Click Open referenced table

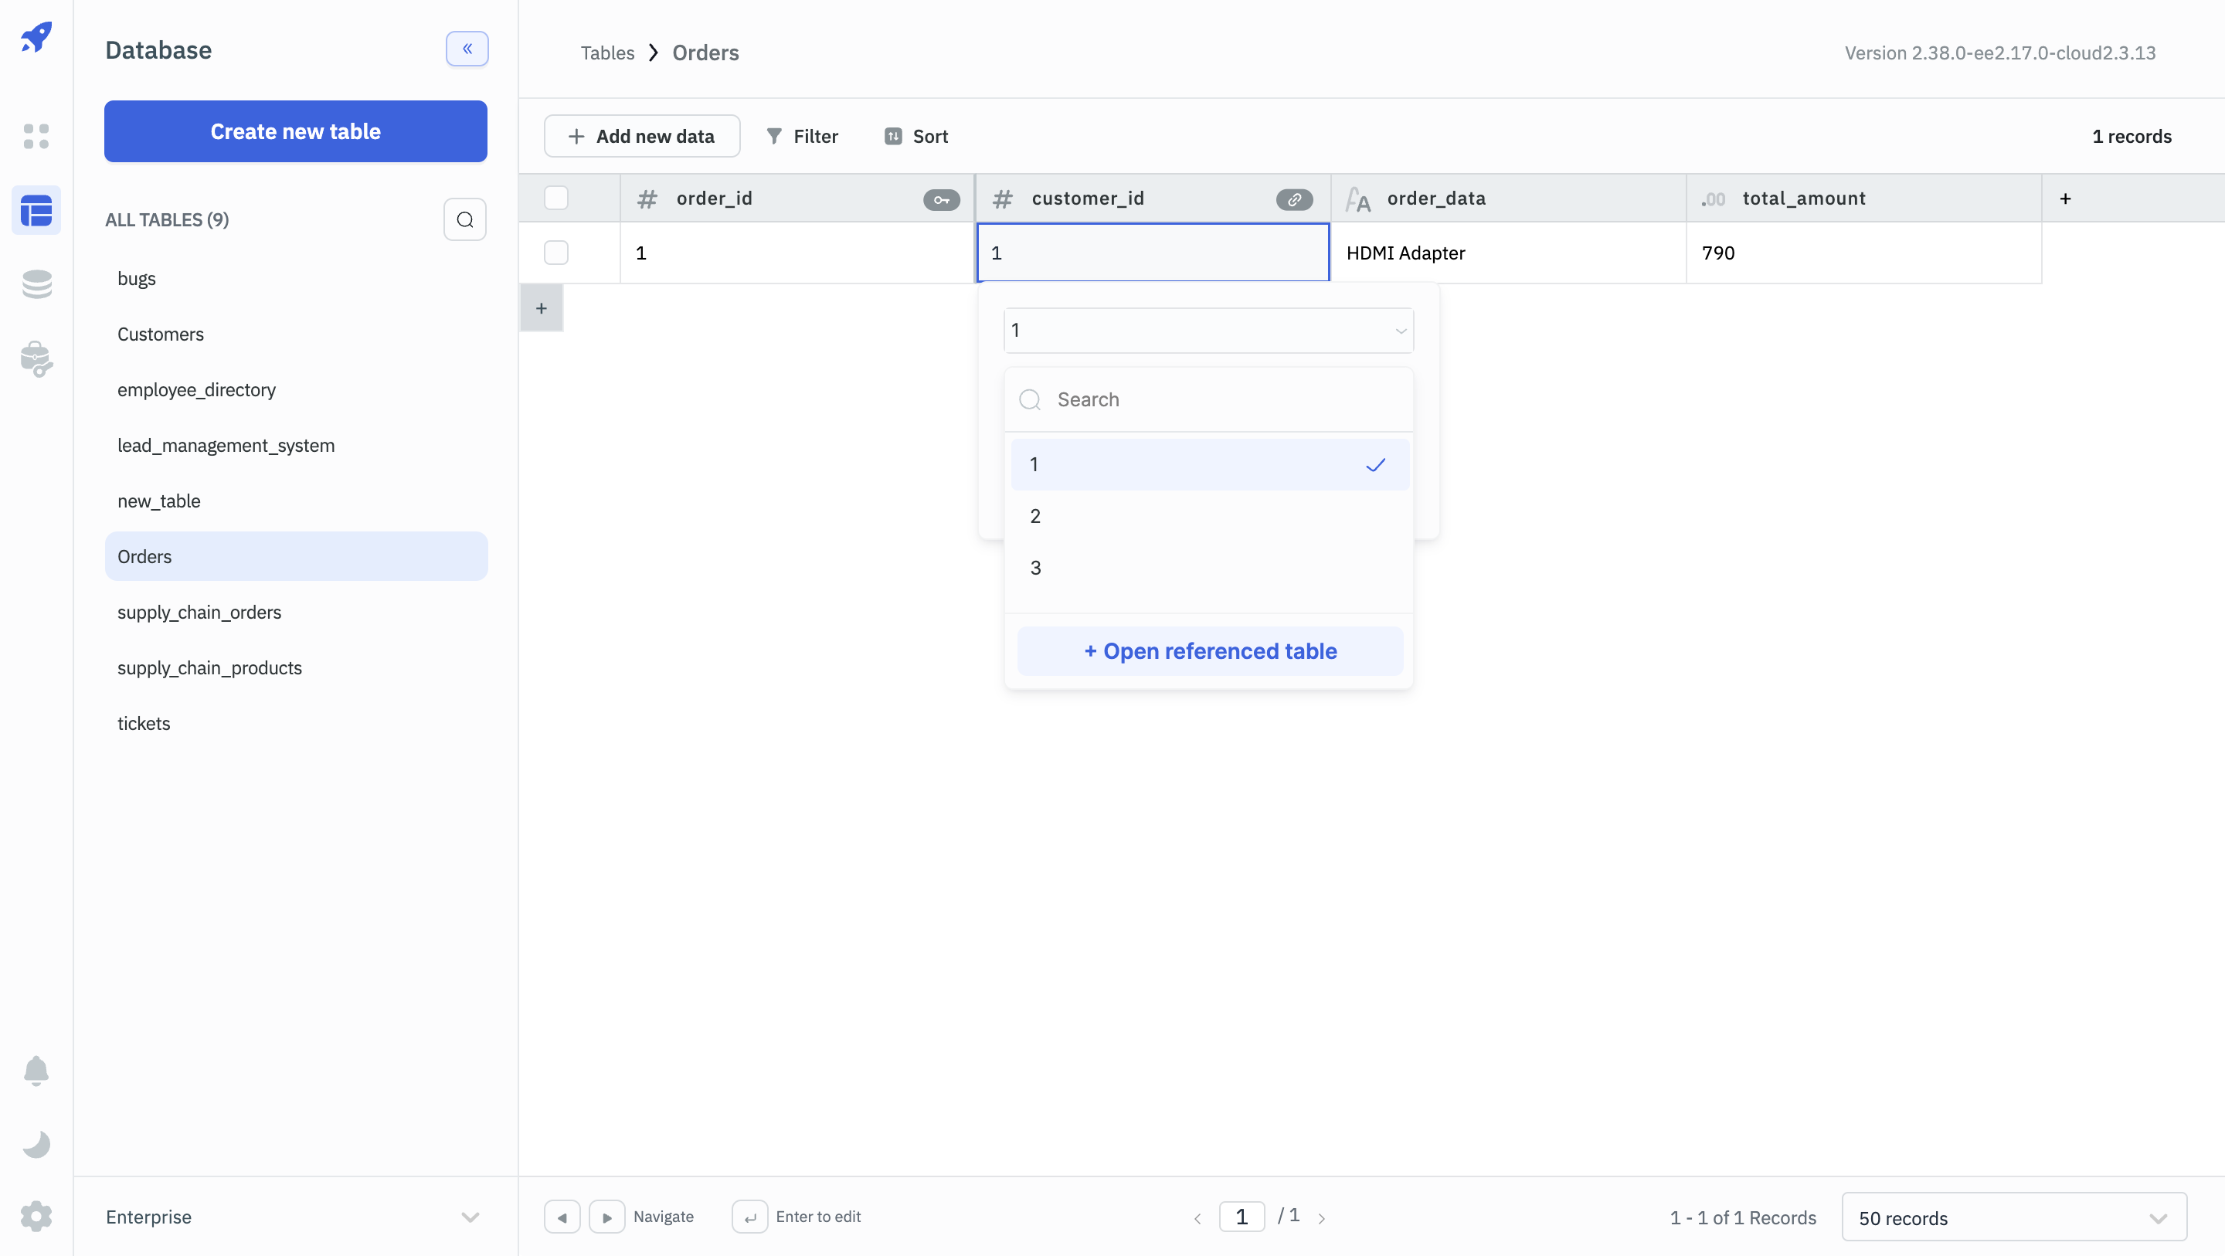[1209, 651]
